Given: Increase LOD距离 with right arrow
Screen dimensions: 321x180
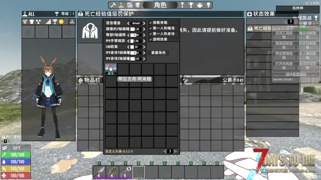Looking at the screenshot, I should (144, 47).
